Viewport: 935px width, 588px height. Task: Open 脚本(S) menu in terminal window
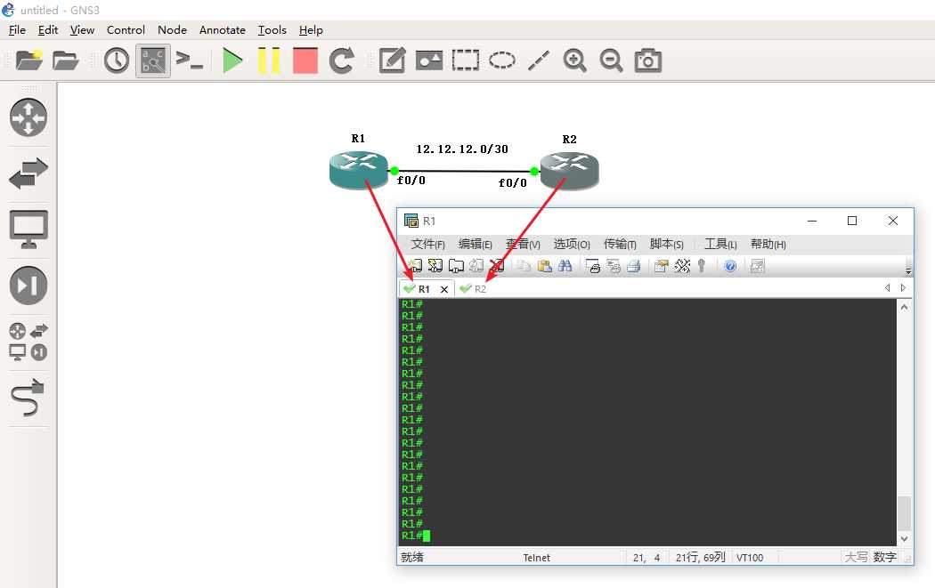click(x=667, y=245)
